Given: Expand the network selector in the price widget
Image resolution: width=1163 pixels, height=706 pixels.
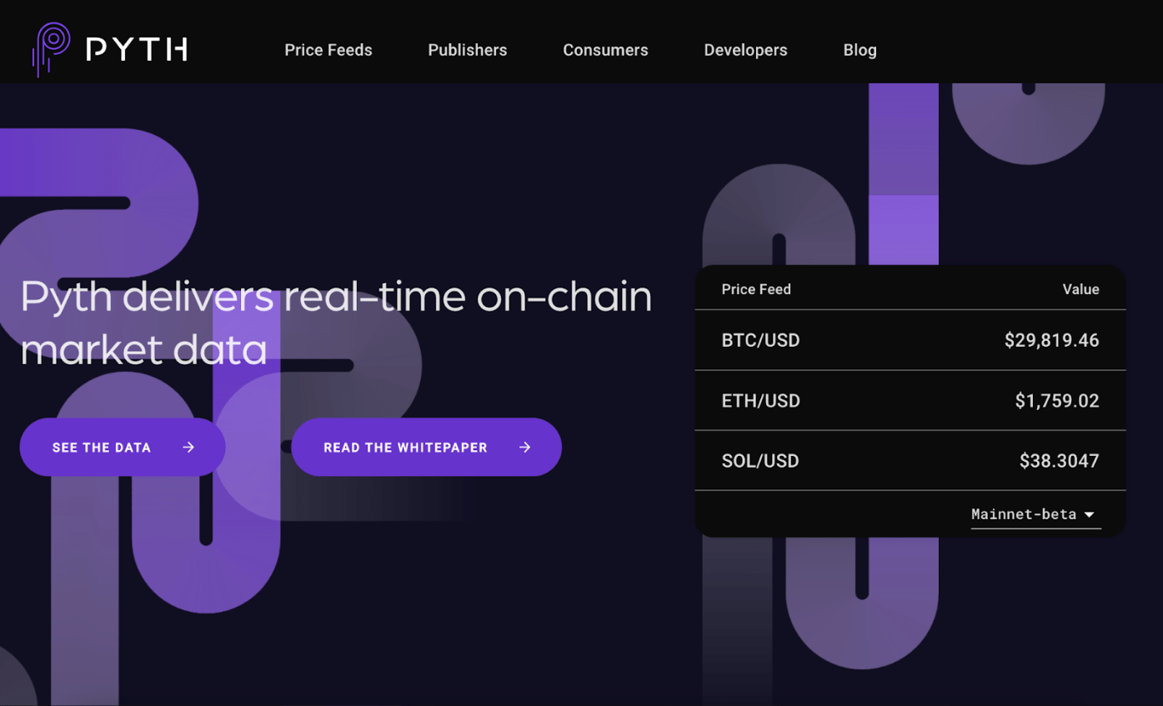Looking at the screenshot, I should (1034, 514).
